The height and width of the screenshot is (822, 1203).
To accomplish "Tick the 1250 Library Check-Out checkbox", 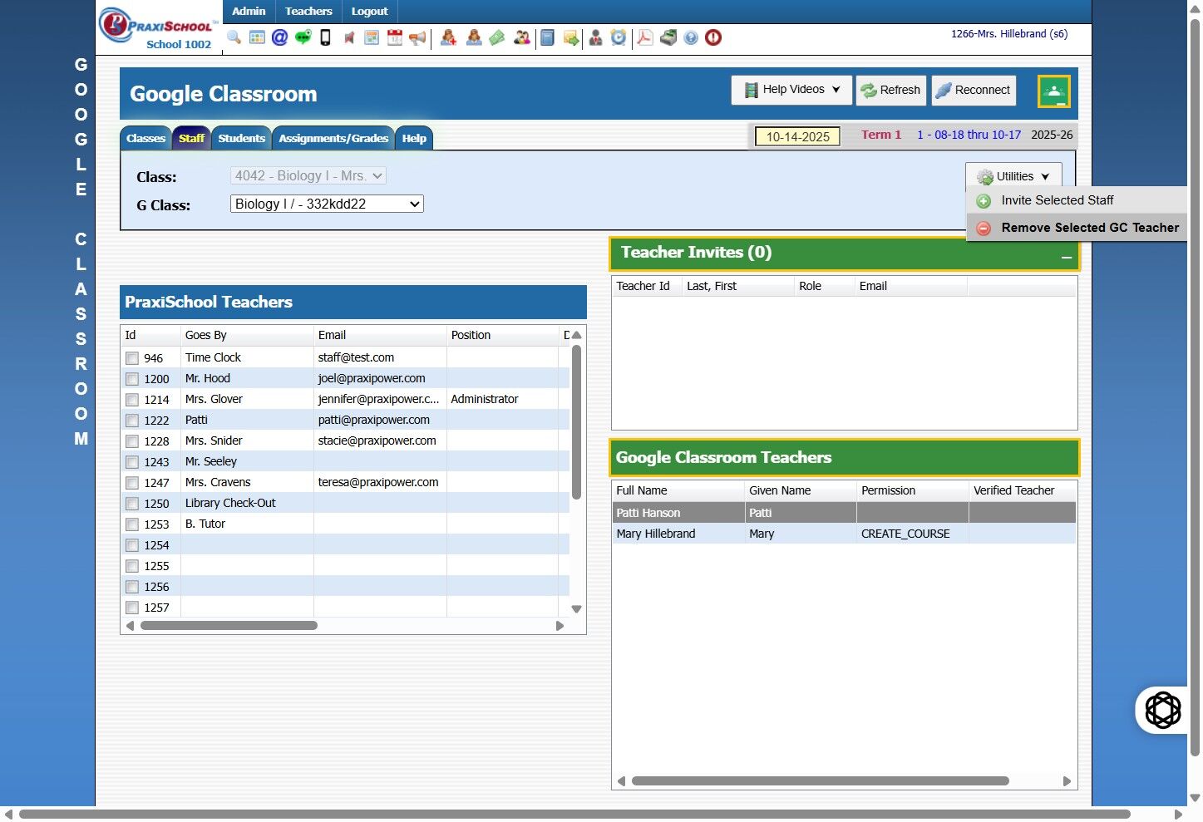I will tap(132, 504).
